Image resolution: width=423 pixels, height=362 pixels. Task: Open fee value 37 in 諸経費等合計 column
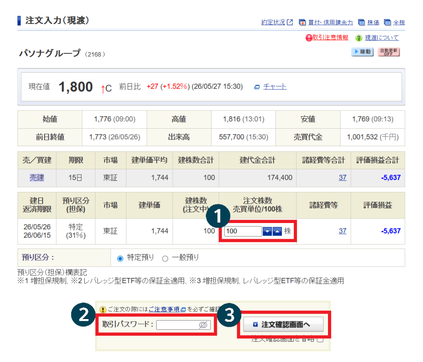pos(342,177)
